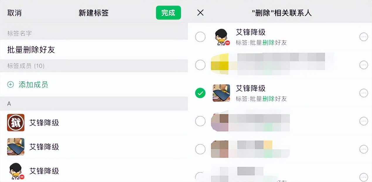Select the fourth row contact checkbox

[x=200, y=121]
